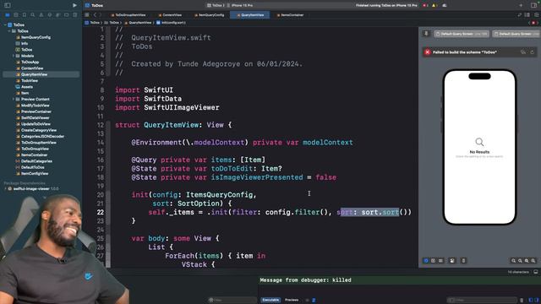The image size is (541, 304).
Task: Run the ToDos app with play button
Action: click(75, 5)
